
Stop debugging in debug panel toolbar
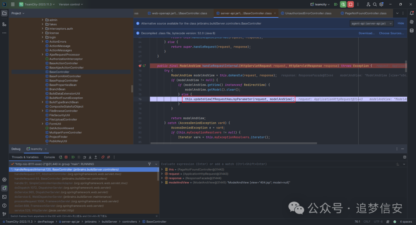tap(66, 157)
